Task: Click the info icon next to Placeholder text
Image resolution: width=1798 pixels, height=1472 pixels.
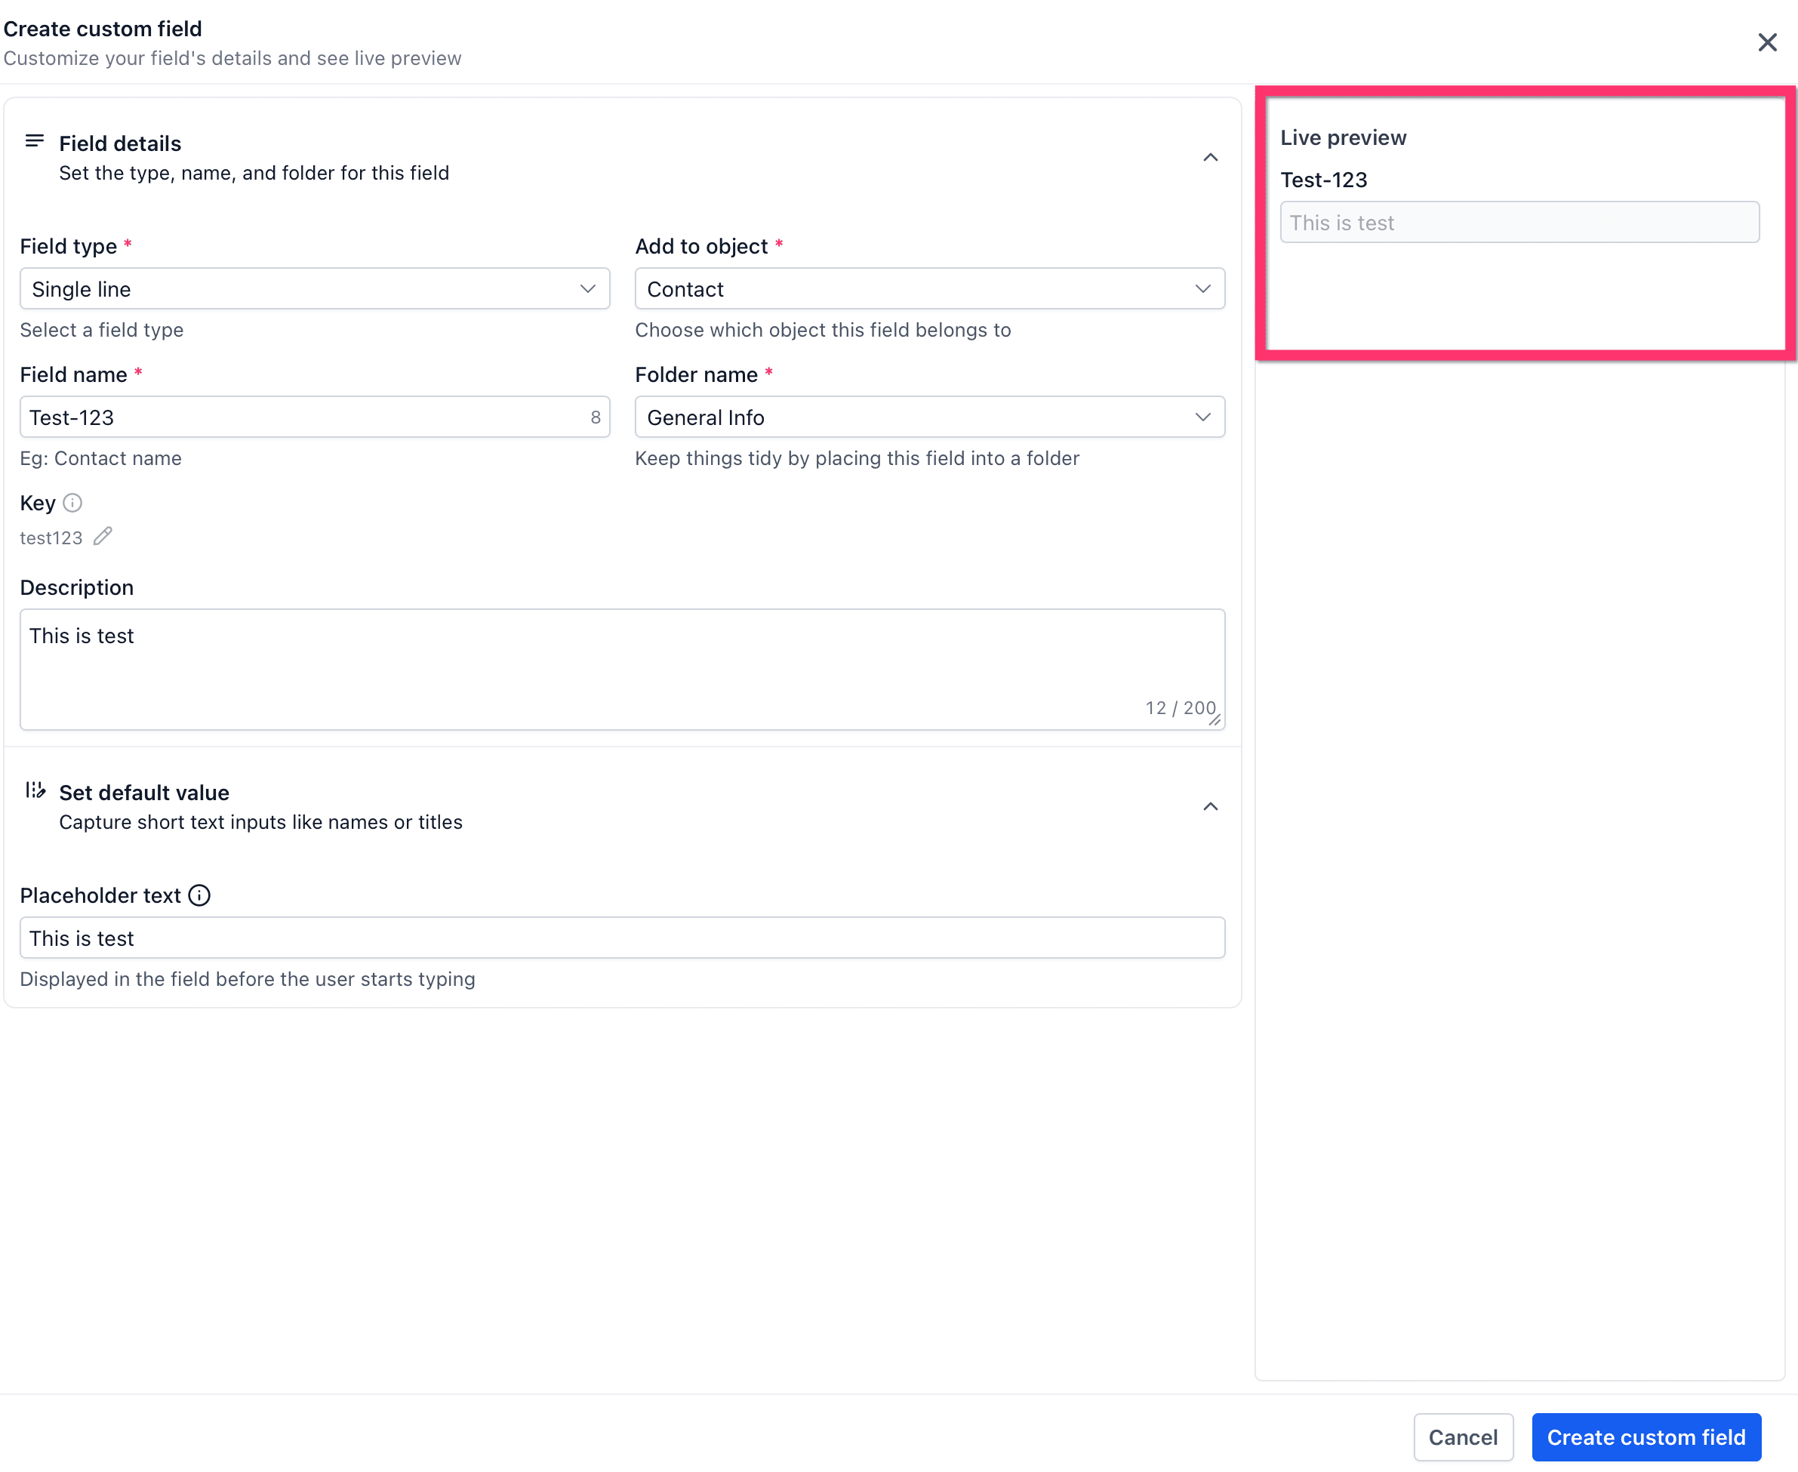Action: click(199, 895)
